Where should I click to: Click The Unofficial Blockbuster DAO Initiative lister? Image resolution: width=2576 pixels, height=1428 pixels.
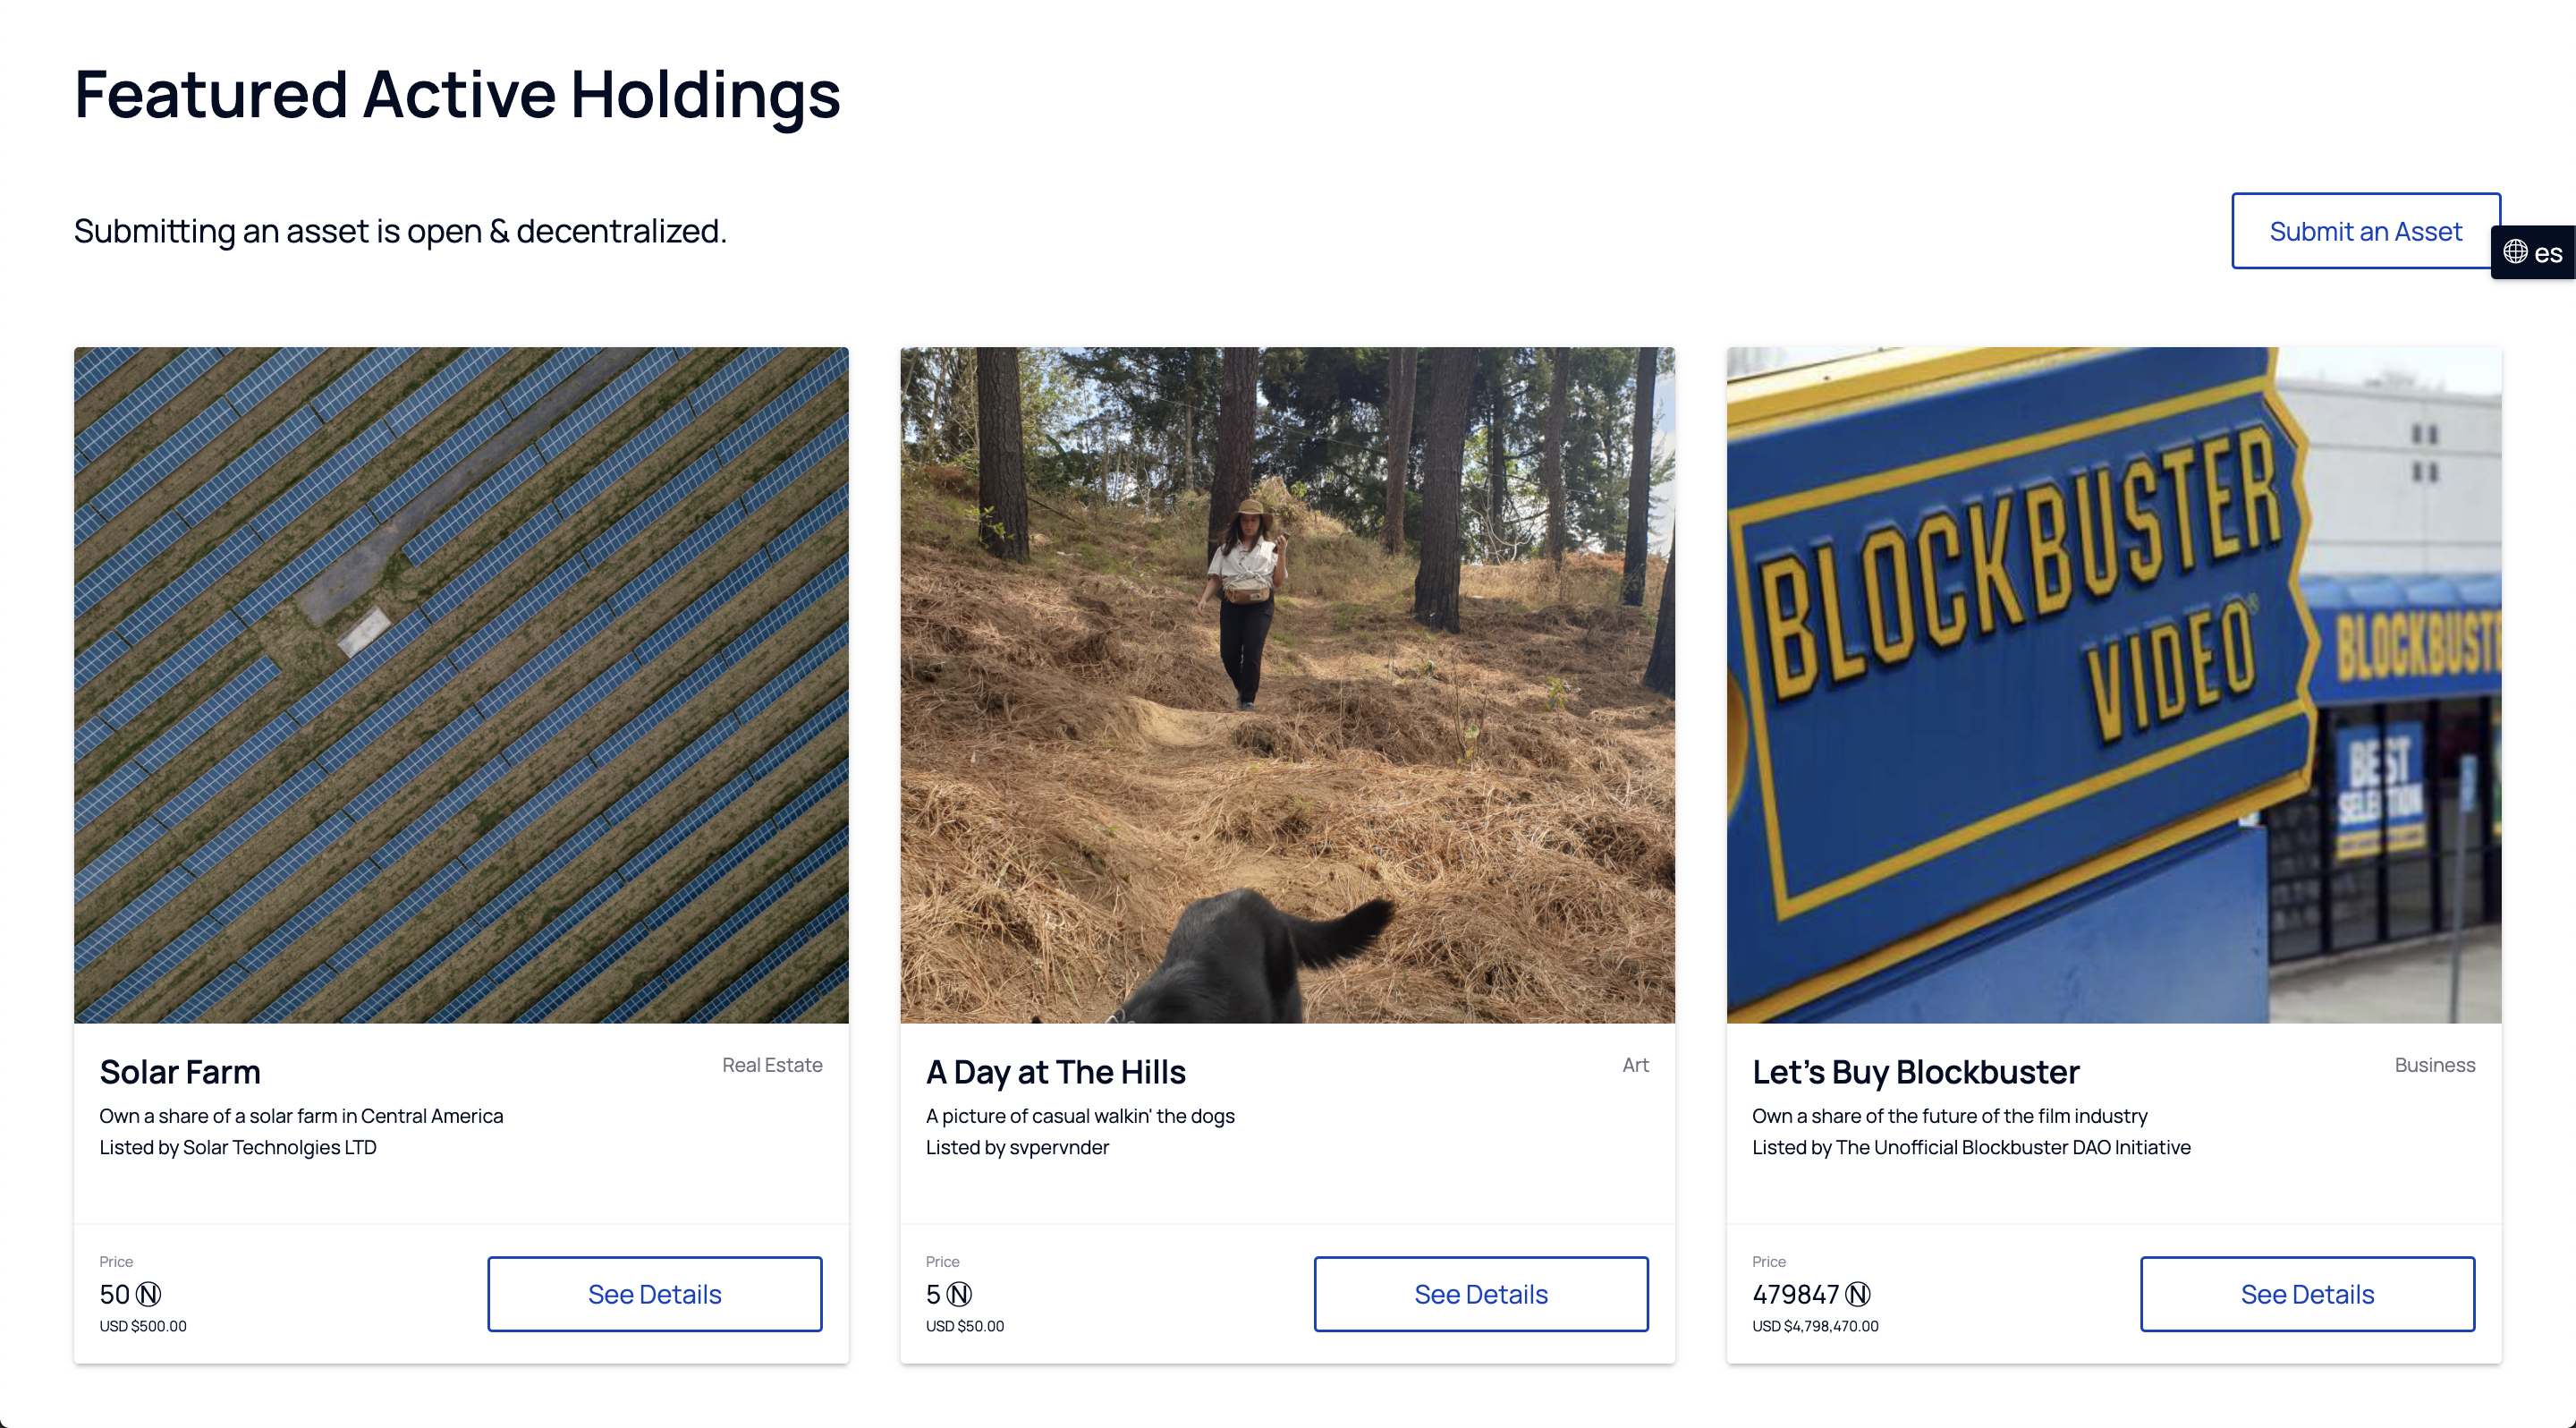coord(2013,1147)
